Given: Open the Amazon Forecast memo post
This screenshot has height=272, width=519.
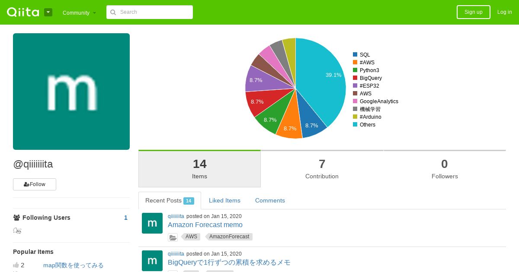Looking at the screenshot, I should pos(205,225).
